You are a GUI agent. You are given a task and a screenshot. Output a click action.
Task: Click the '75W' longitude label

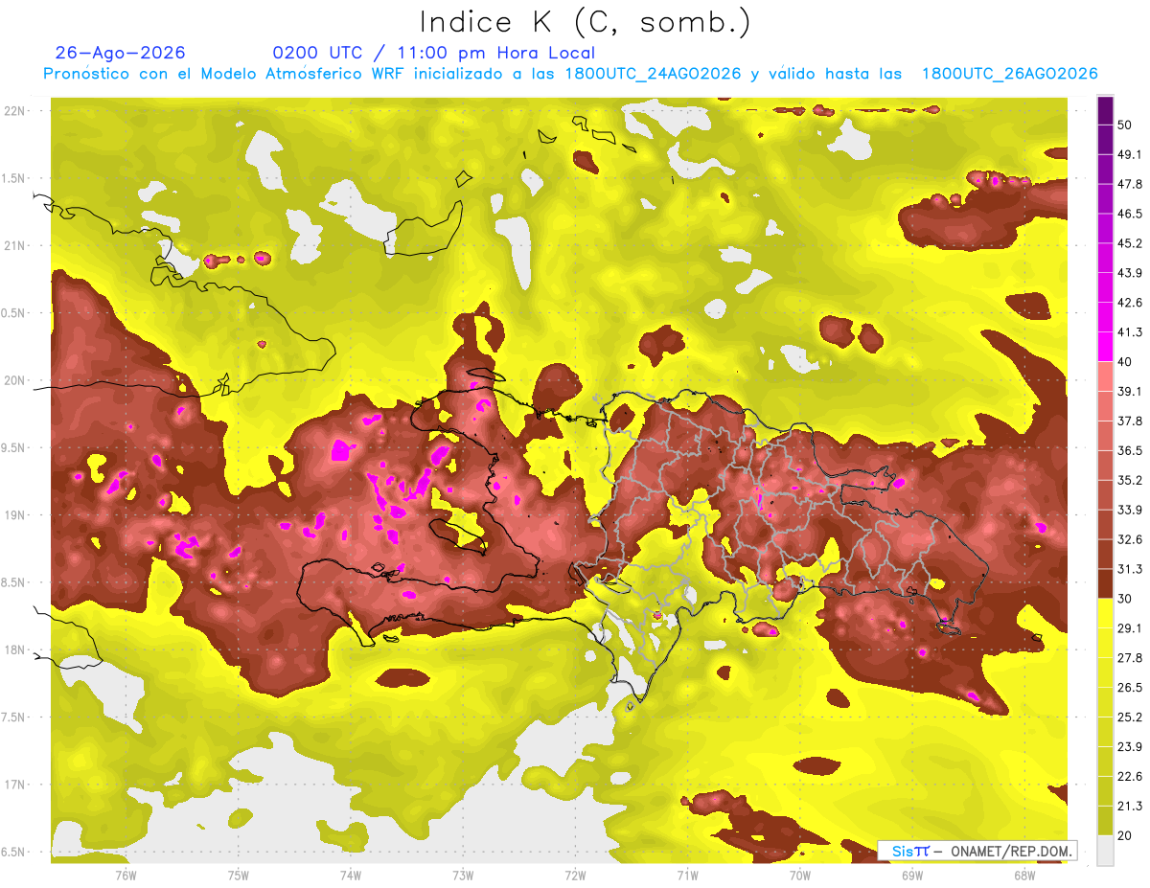(238, 875)
